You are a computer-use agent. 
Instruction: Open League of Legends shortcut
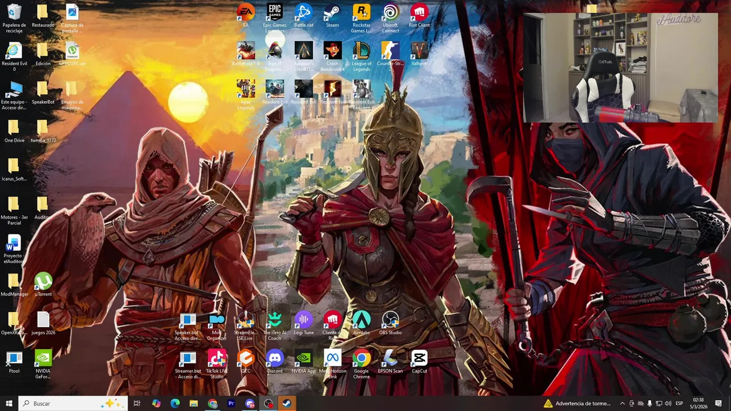pyautogui.click(x=361, y=57)
